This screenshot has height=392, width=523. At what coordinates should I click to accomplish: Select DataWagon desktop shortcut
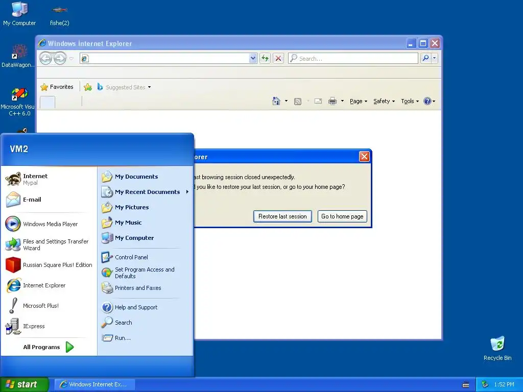[x=18, y=56]
